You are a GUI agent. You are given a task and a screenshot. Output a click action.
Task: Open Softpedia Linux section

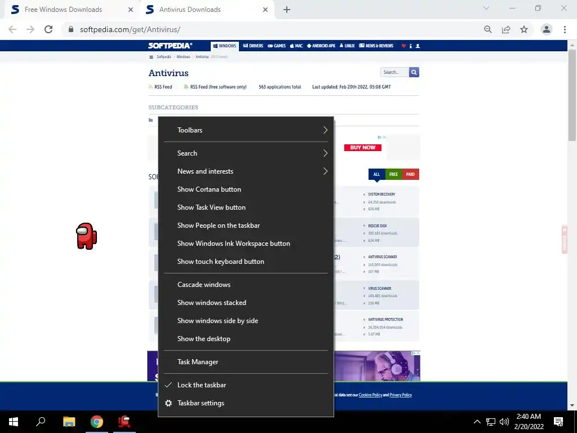tap(347, 46)
